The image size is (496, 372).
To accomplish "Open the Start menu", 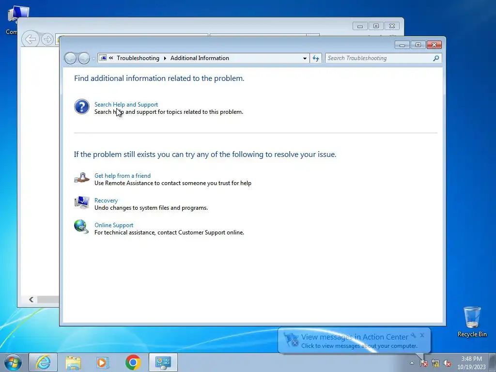I will 13,362.
